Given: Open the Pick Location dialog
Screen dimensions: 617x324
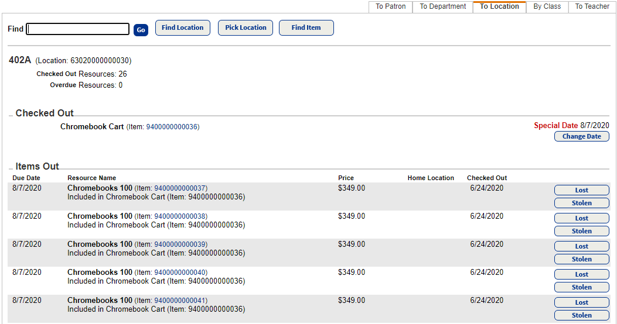Looking at the screenshot, I should point(246,27).
